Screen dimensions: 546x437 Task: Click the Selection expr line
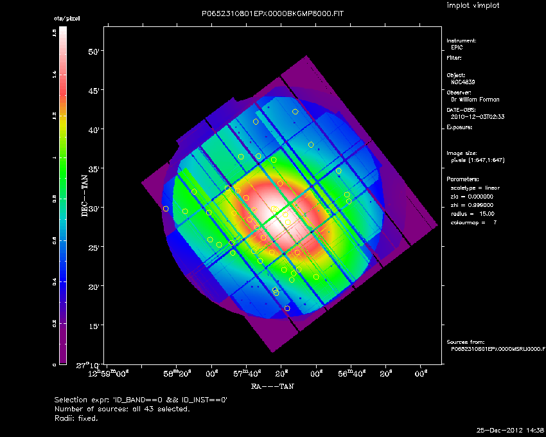[141, 400]
